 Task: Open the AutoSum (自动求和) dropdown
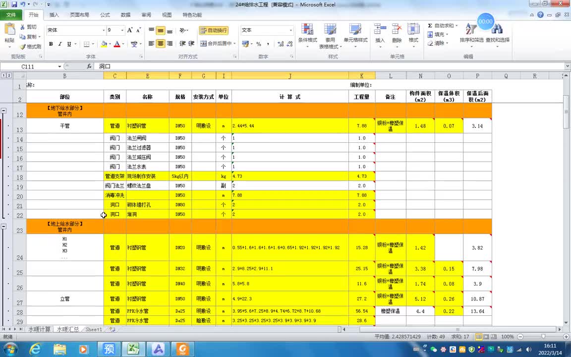click(457, 25)
